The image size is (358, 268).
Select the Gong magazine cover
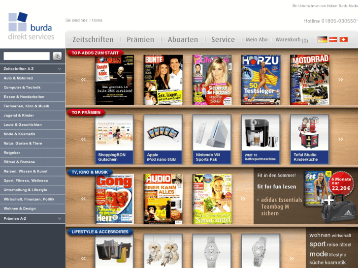(114, 199)
